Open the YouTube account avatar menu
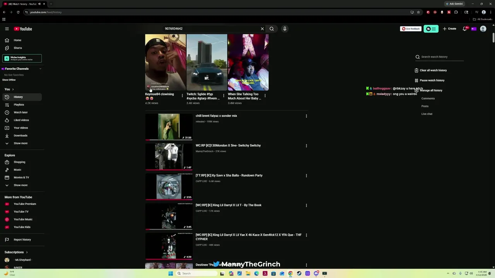The image size is (495, 278). (x=483, y=29)
